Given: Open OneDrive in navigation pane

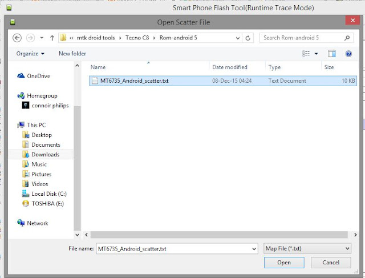Looking at the screenshot, I should pos(38,76).
